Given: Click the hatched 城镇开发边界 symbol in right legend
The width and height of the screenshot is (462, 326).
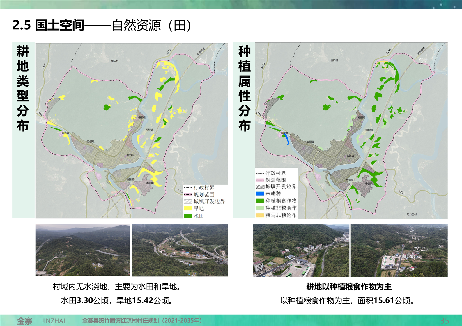Looking at the screenshot, I should coord(260,187).
